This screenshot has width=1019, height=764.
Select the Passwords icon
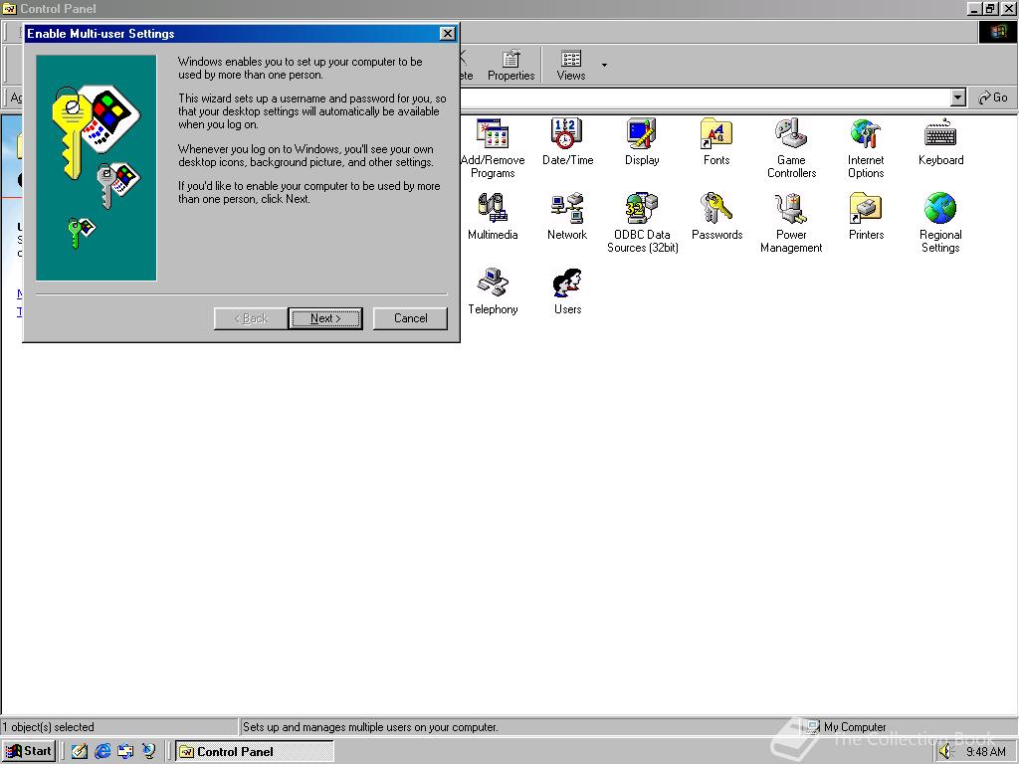pyautogui.click(x=716, y=216)
